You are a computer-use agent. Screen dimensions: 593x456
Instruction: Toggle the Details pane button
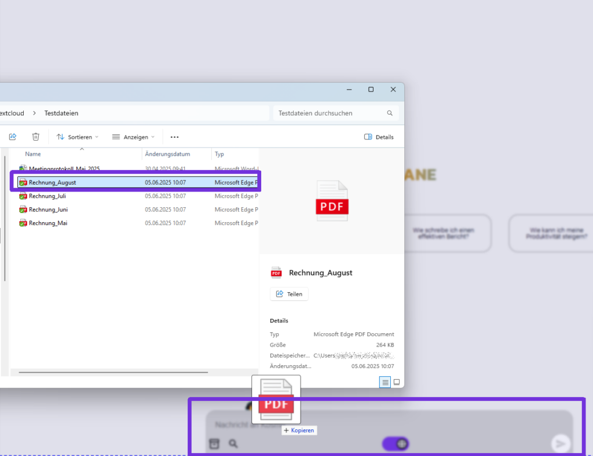pyautogui.click(x=379, y=137)
